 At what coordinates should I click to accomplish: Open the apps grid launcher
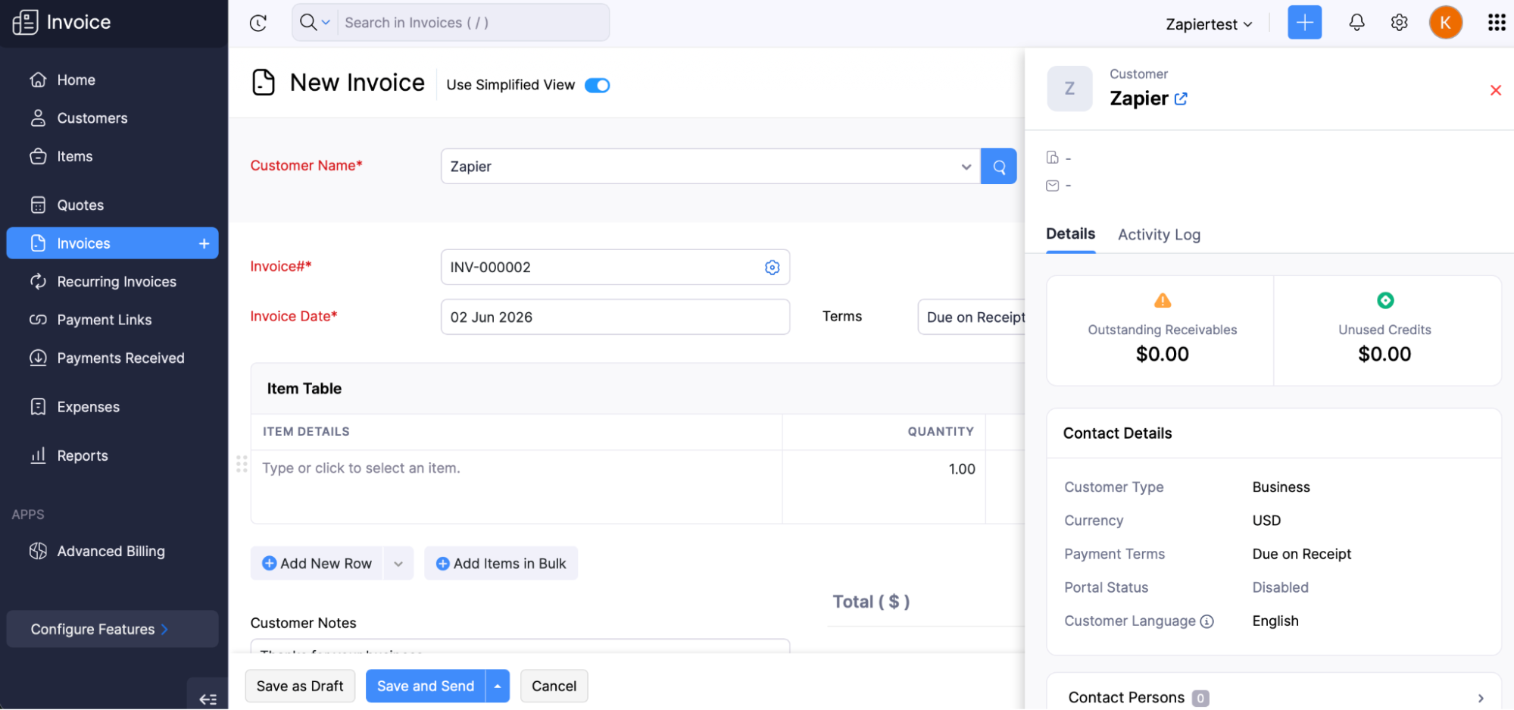[x=1496, y=23]
